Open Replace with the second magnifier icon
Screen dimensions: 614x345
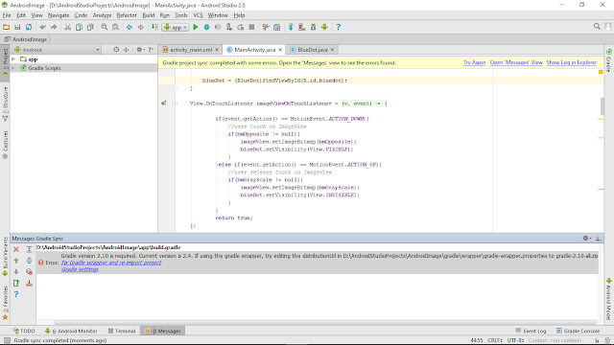pyautogui.click(x=115, y=27)
